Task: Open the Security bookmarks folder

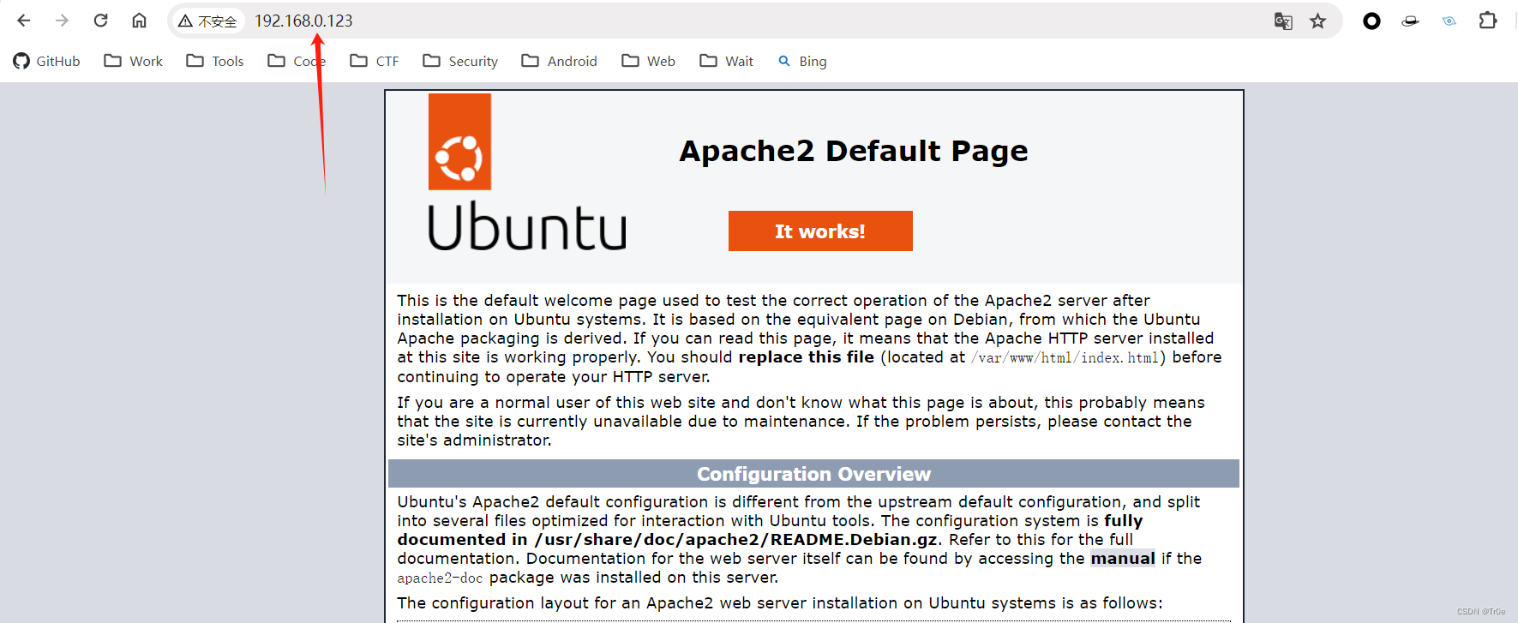Action: pos(460,61)
